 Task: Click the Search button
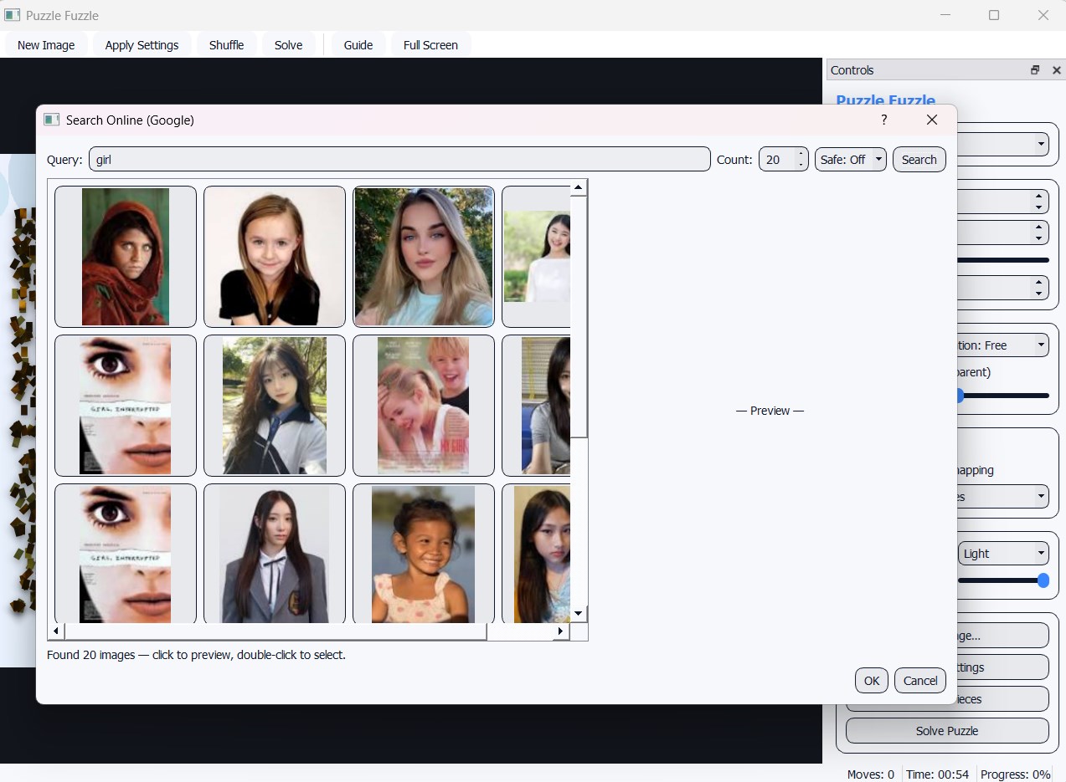[919, 160]
